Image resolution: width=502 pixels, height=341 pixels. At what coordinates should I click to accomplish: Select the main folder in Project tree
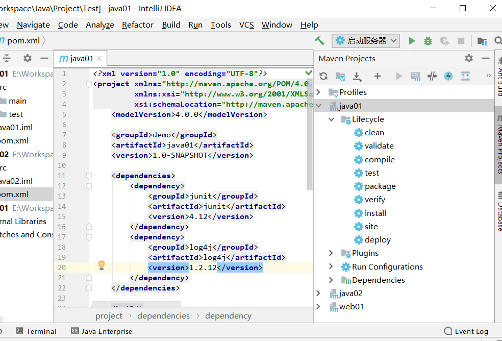tap(18, 101)
